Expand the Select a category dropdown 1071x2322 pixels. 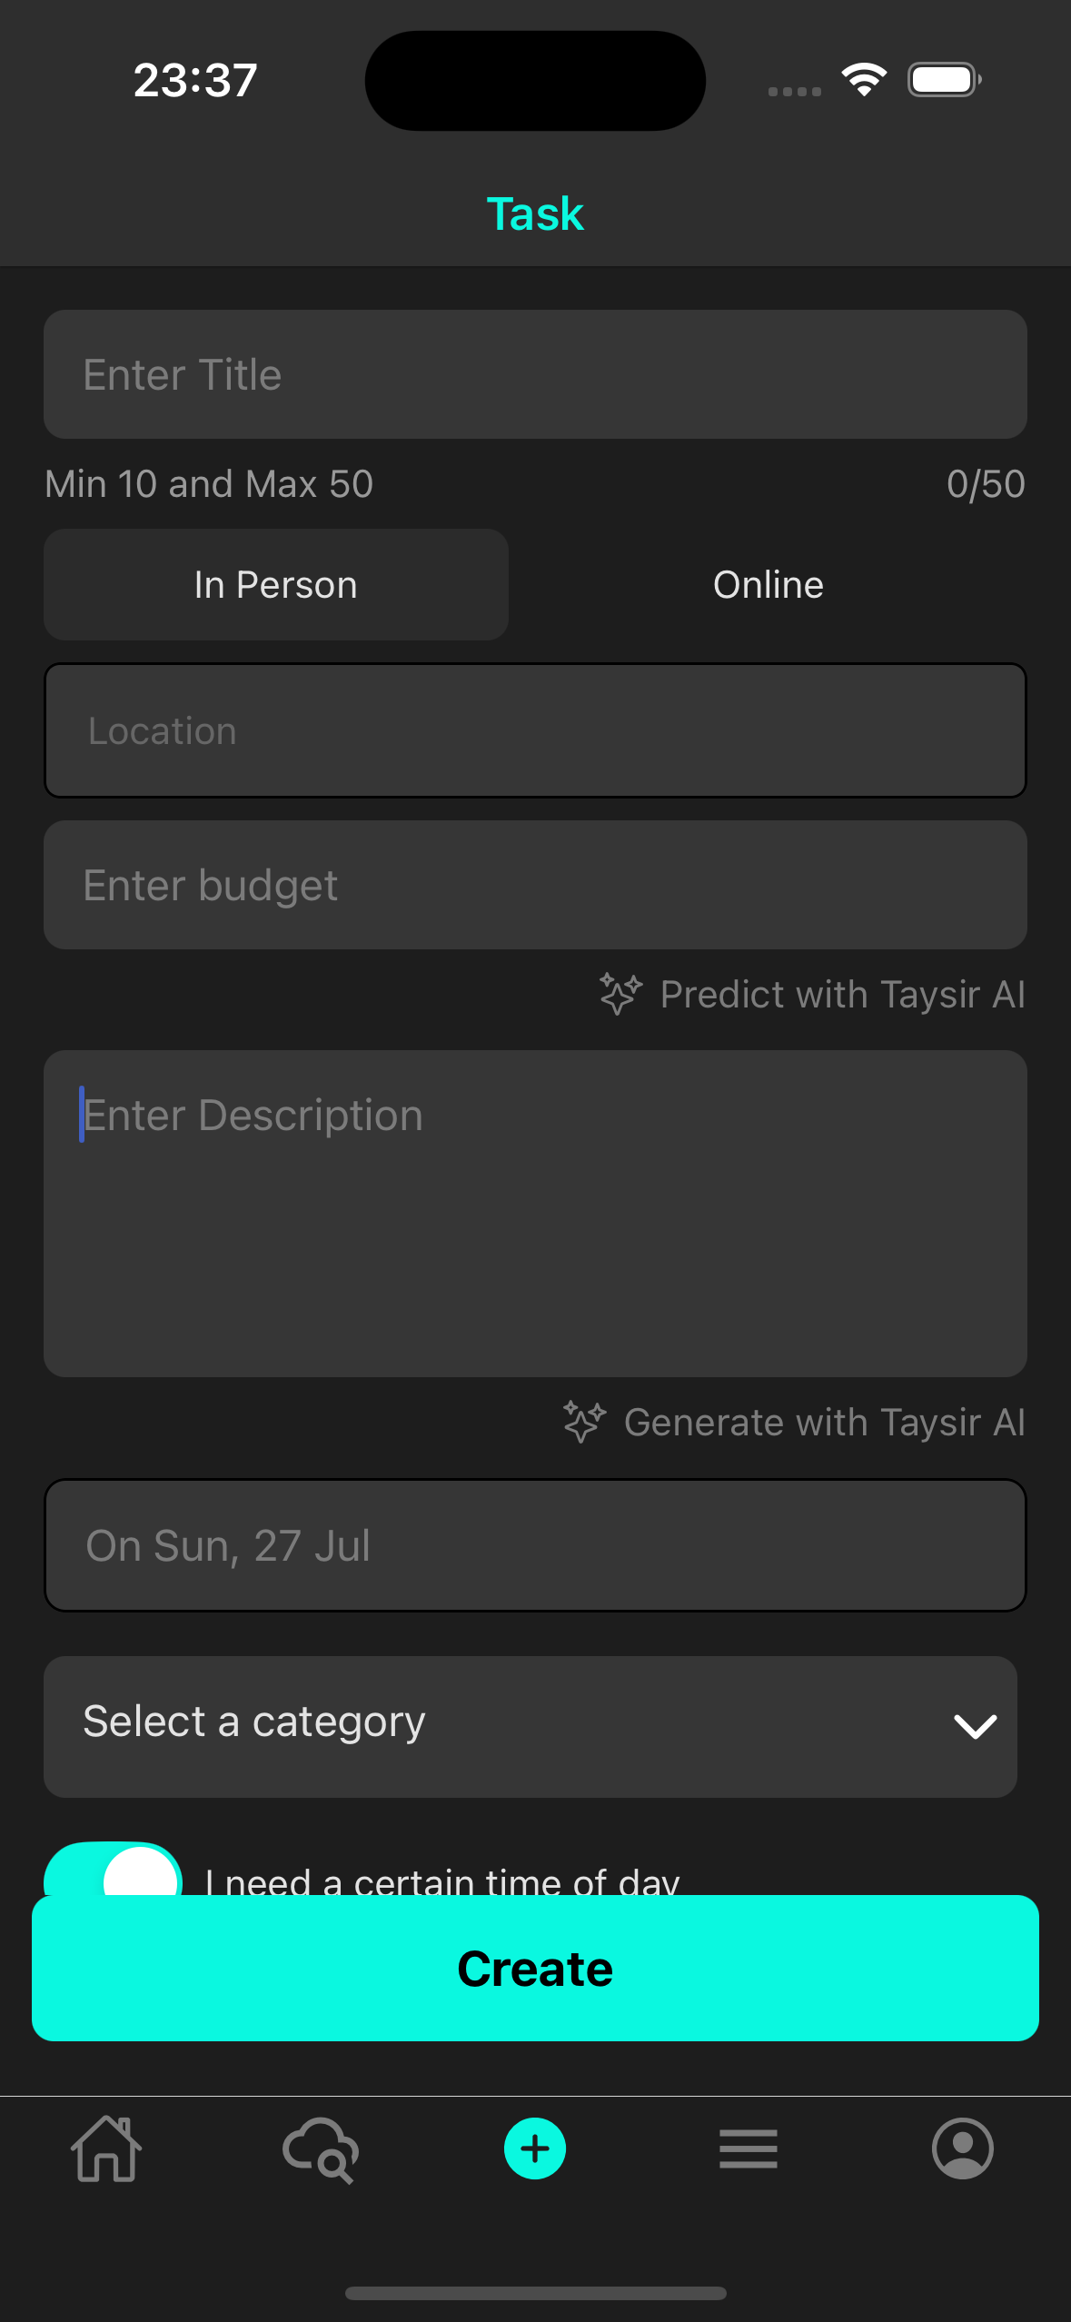(x=509, y=1726)
